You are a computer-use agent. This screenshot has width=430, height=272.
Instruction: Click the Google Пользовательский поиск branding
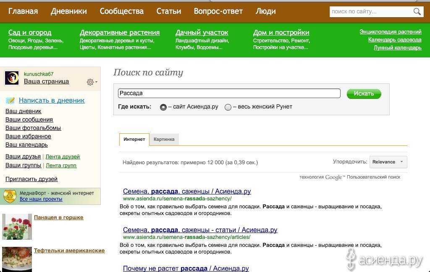pyautogui.click(x=350, y=177)
